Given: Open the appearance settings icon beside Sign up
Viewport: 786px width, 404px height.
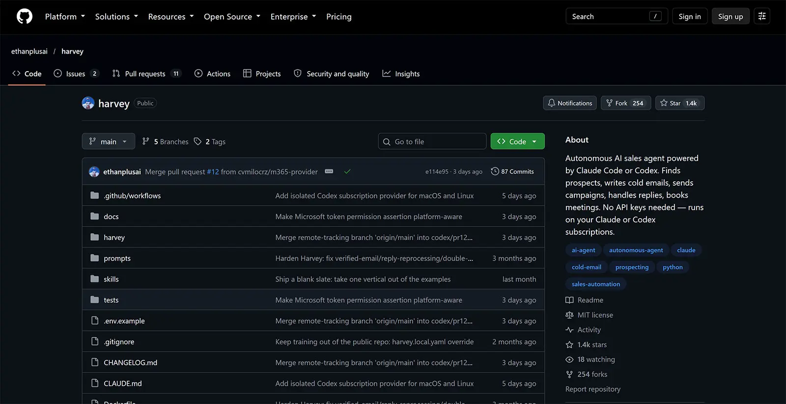Looking at the screenshot, I should click(762, 16).
